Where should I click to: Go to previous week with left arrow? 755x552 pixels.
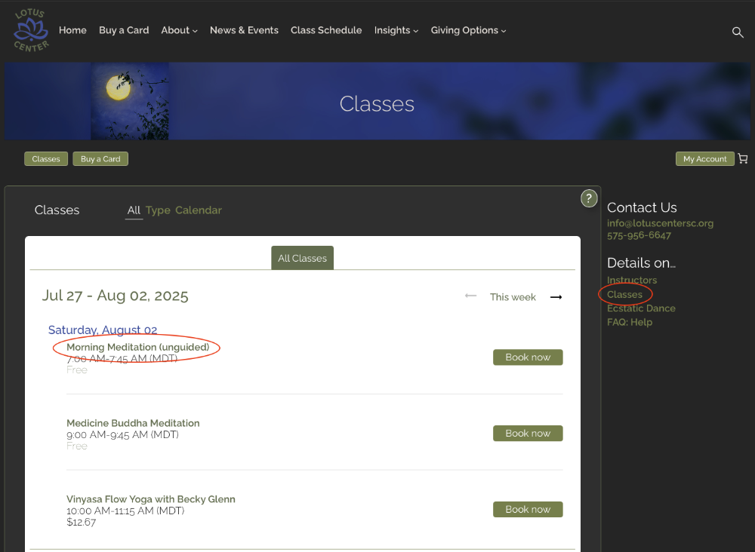click(470, 296)
